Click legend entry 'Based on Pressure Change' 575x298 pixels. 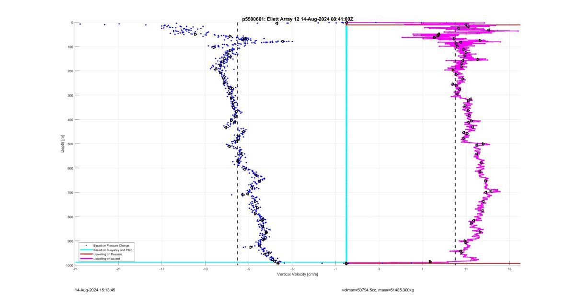111,246
